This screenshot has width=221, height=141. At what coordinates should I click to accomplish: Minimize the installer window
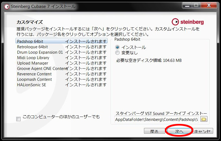187,6
